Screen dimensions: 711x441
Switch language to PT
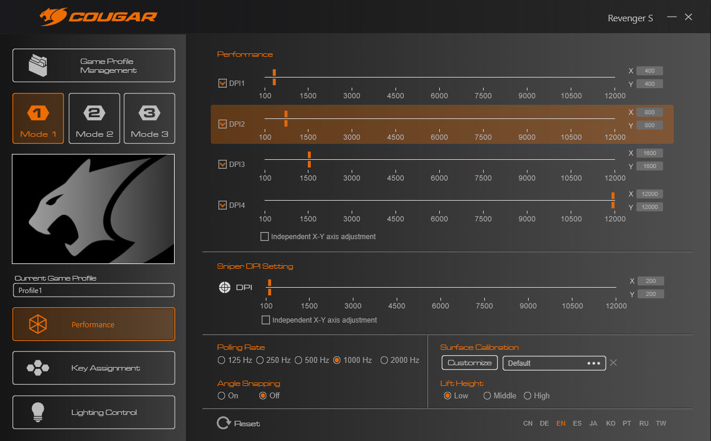(628, 424)
